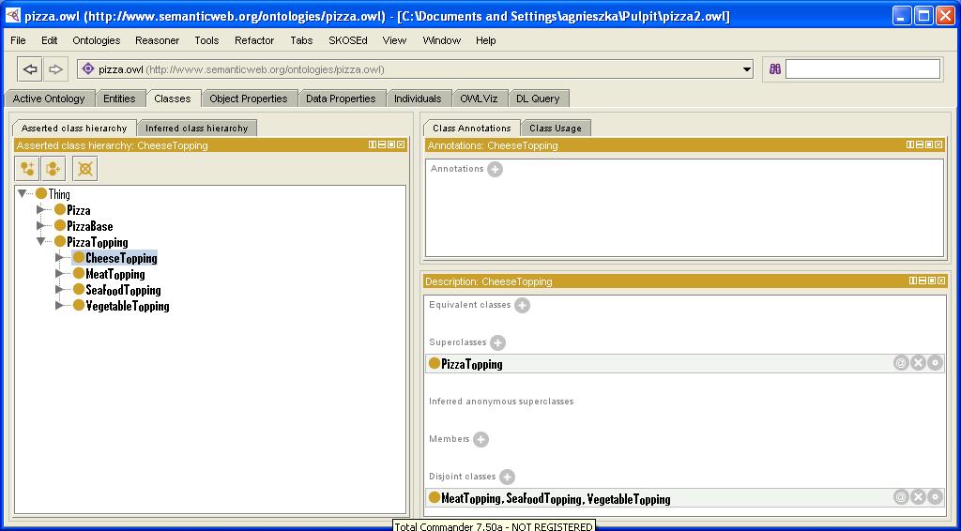
Task: Open the active ontology dropdown arrow
Action: point(746,69)
